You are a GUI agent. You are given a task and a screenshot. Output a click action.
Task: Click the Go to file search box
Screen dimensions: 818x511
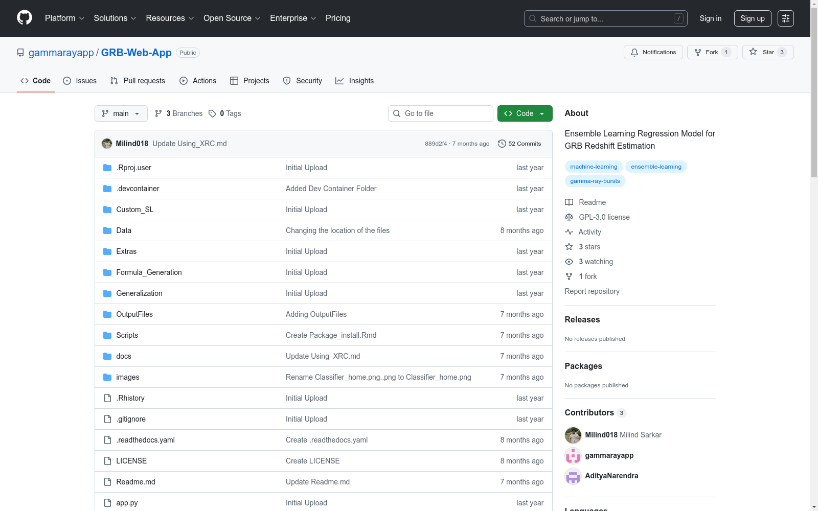441,113
